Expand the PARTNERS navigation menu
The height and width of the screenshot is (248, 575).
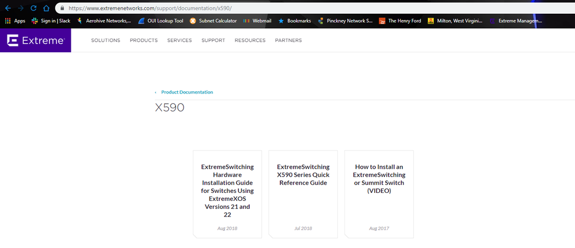288,41
